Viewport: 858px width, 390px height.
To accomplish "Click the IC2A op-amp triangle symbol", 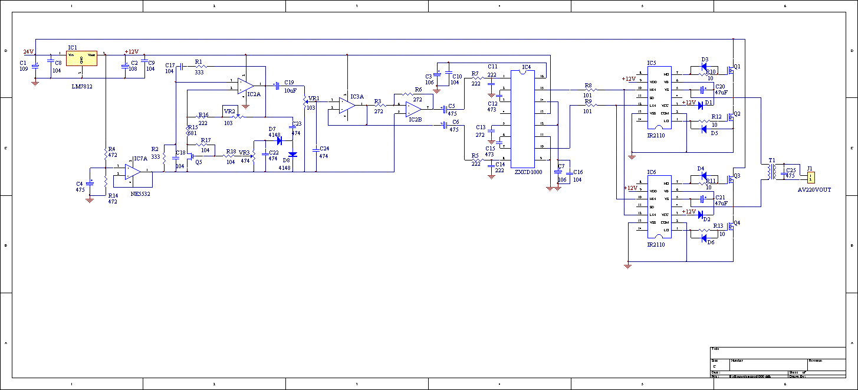I will tap(245, 86).
